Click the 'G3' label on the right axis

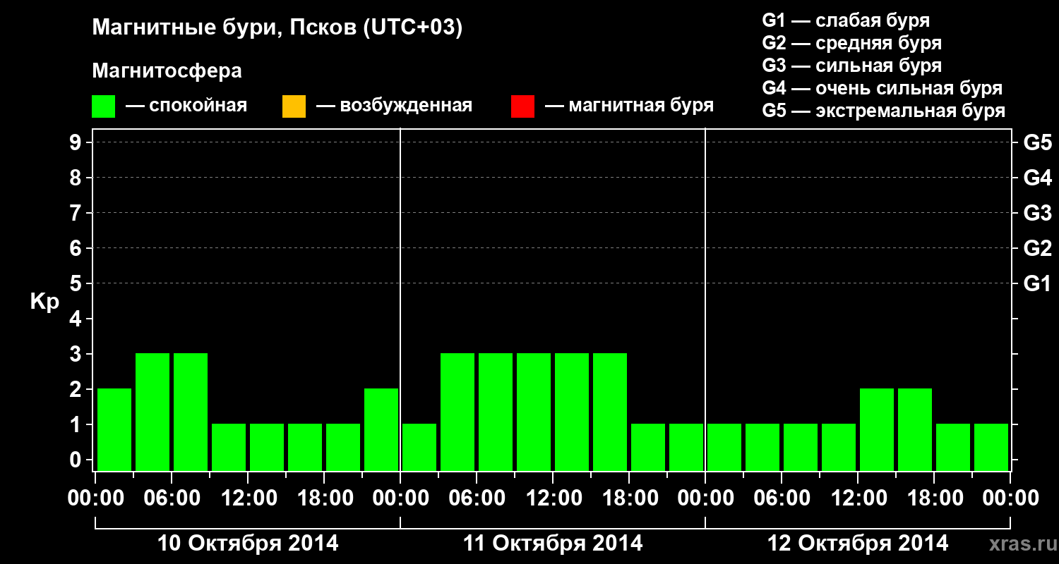click(x=1037, y=213)
